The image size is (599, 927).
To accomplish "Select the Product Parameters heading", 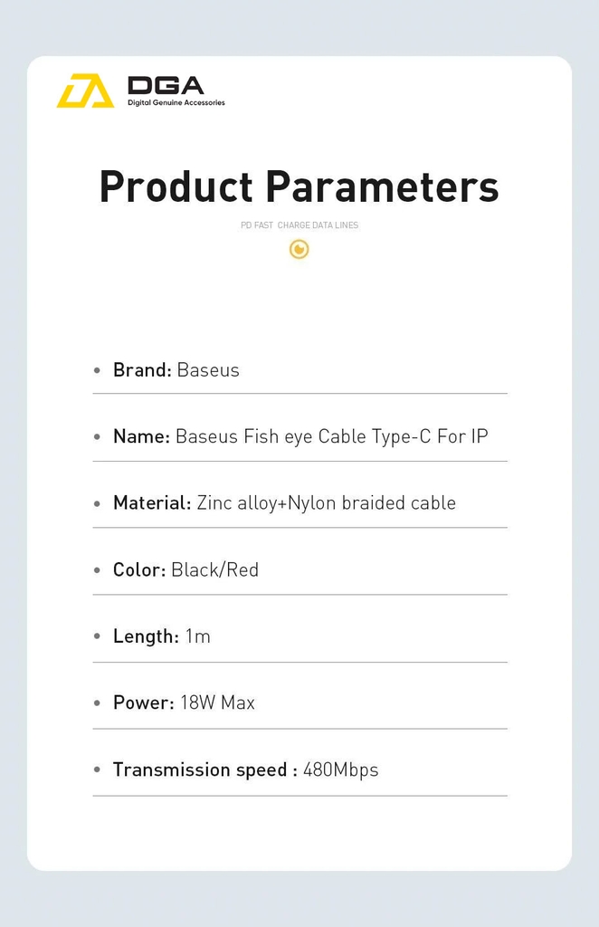I will pyautogui.click(x=299, y=186).
